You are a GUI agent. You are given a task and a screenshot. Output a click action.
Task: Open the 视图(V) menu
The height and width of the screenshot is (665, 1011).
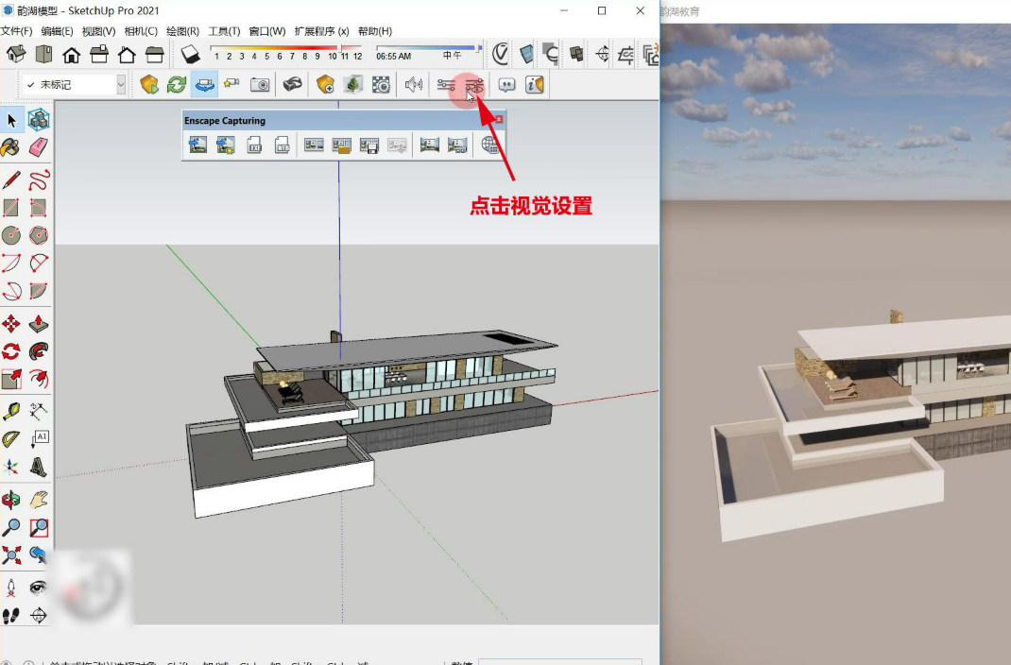coord(98,31)
